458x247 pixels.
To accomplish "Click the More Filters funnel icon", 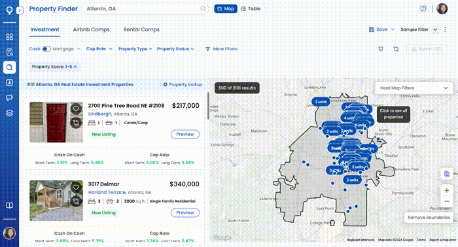I will coord(207,49).
